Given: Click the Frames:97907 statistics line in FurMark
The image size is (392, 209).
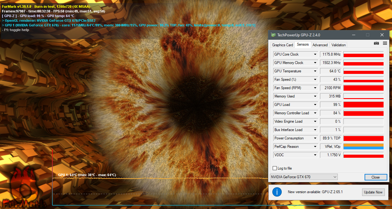Looking at the screenshot, I should click(54, 11).
